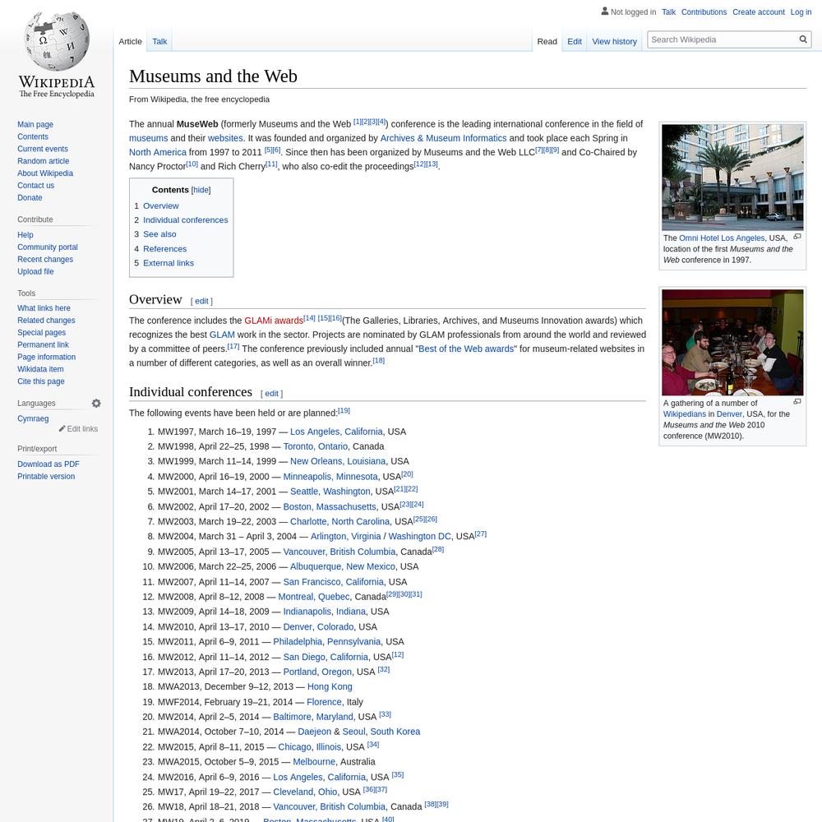
Task: Jump to External links in Contents
Action: click(x=169, y=263)
